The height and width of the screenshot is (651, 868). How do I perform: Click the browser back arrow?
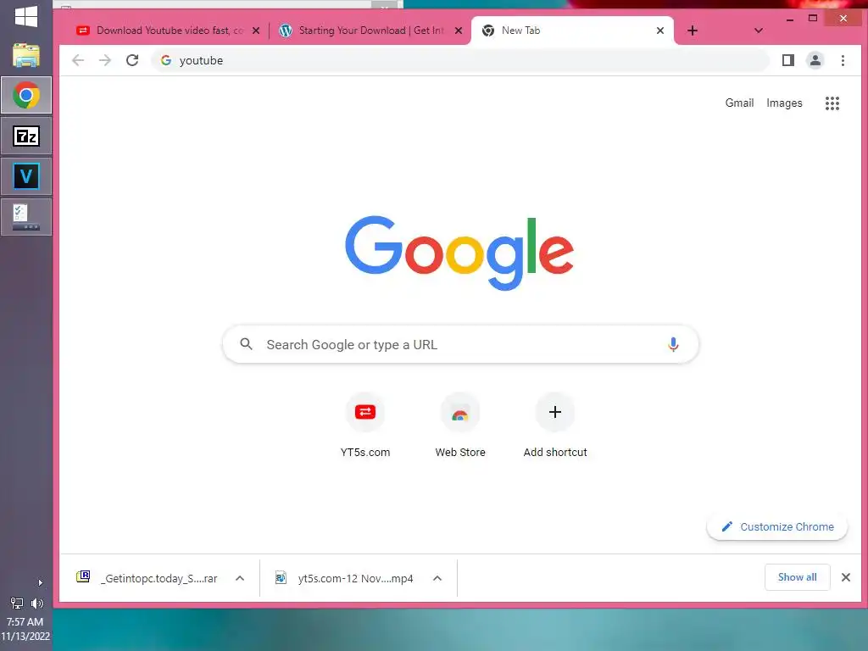pyautogui.click(x=78, y=60)
